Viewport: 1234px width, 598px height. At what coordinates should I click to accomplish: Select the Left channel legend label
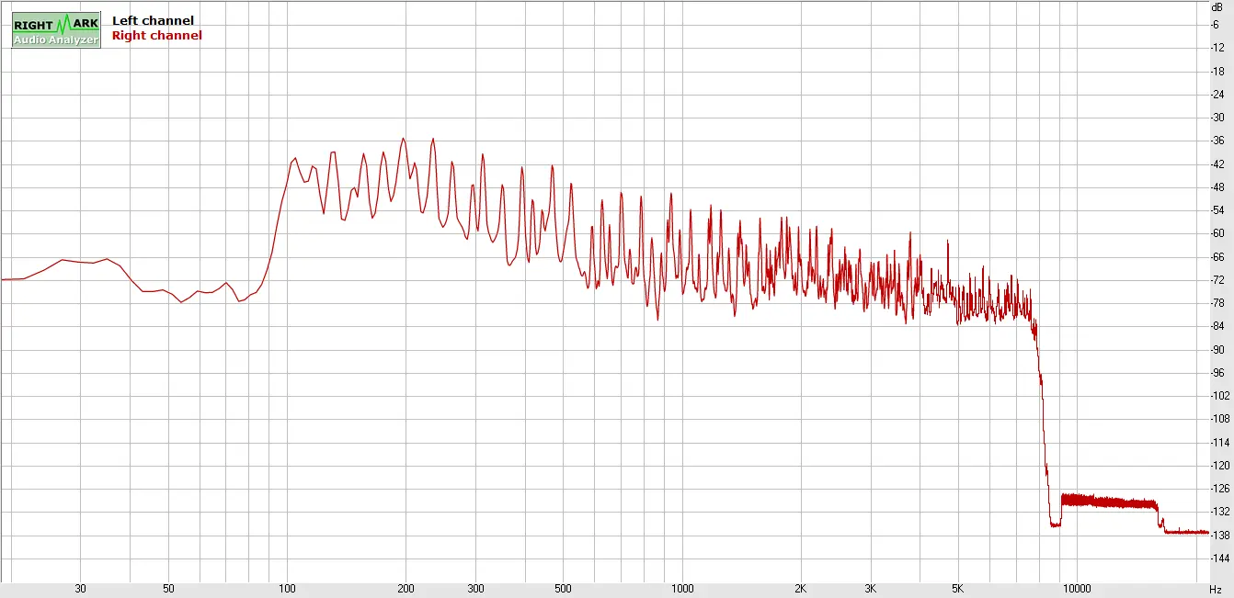pyautogui.click(x=153, y=20)
